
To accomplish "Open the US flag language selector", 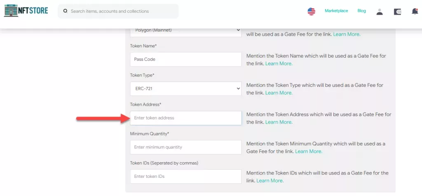I will click(311, 12).
